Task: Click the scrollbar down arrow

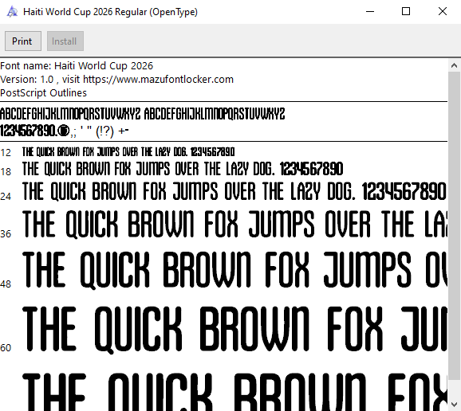Action: click(x=454, y=405)
